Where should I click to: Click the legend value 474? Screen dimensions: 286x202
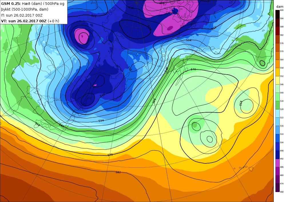click(282, 184)
